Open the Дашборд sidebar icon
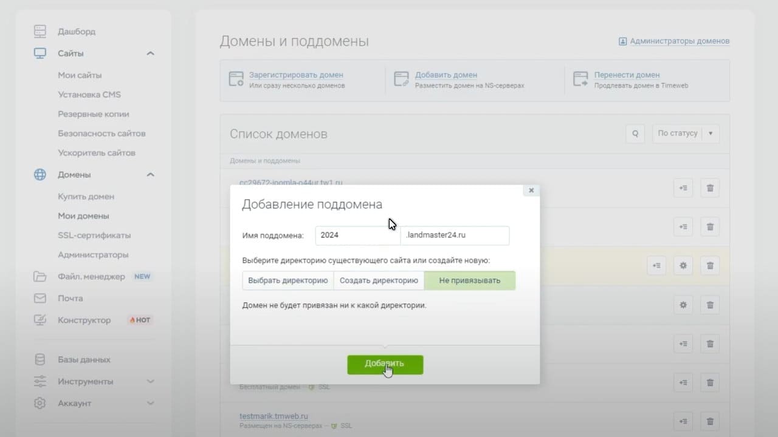 [40, 31]
